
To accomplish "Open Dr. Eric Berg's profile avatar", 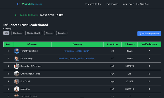I will [x=17, y=58].
